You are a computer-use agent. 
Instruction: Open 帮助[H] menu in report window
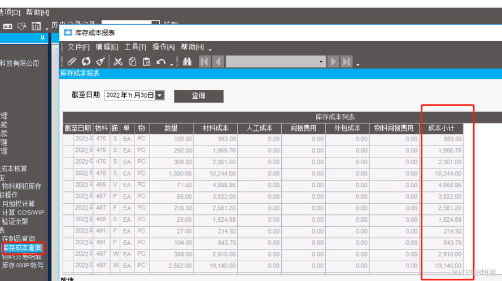click(192, 47)
